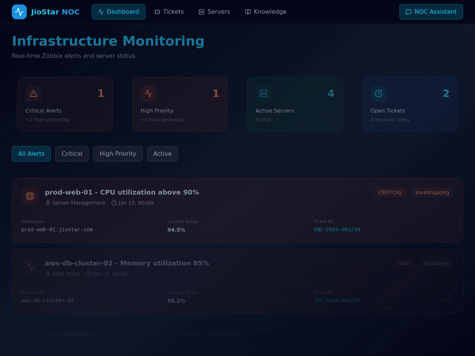The image size is (475, 356).
Task: Click hostname prod-web-01.jiostar.com
Action: [x=57, y=230]
